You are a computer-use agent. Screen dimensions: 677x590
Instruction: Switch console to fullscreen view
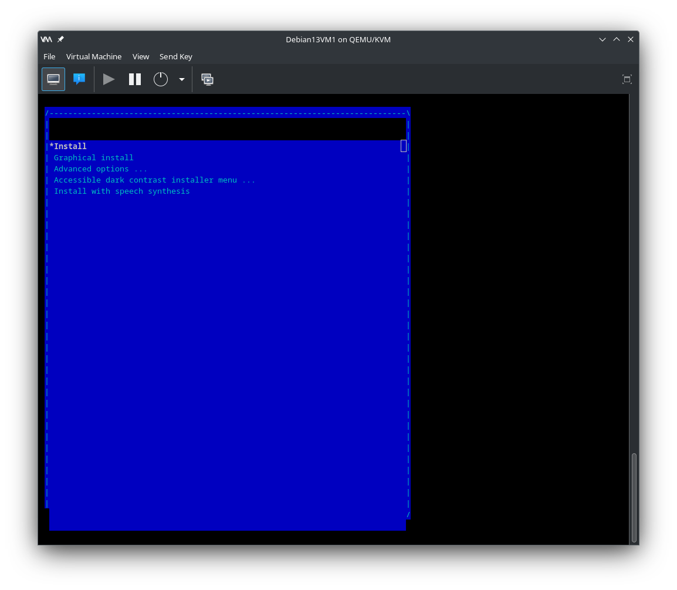click(x=627, y=79)
